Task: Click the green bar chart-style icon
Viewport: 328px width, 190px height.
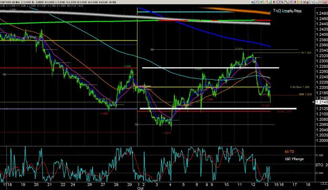Action: (x=270, y=2)
